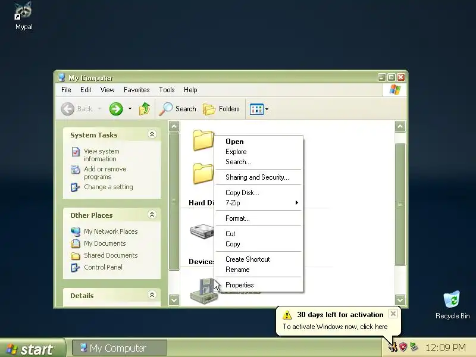Choose Search... from the context menu
476x357 pixels.
pos(259,162)
